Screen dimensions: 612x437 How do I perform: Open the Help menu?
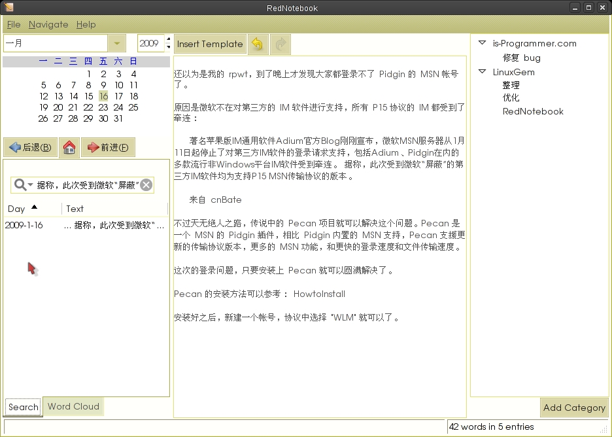[x=86, y=24]
